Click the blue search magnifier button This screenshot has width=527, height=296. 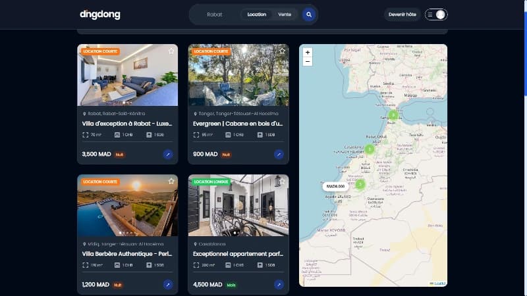(x=309, y=14)
